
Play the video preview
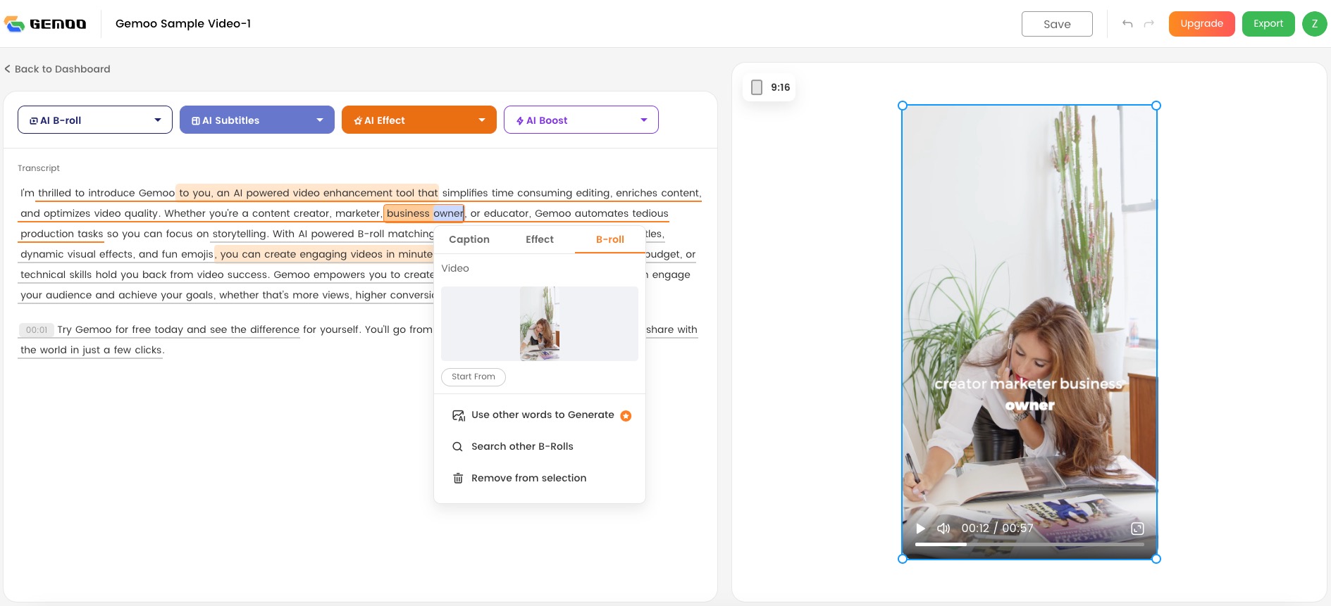click(x=920, y=529)
